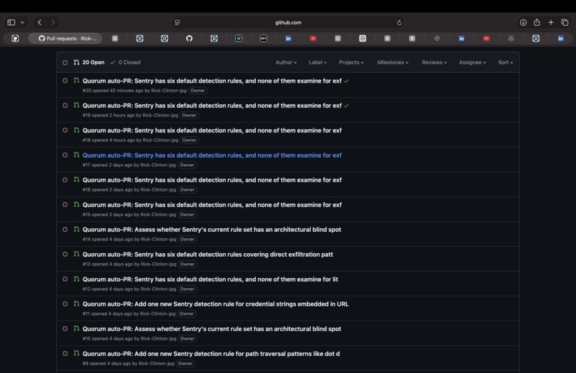Open the Assignee filter dropdown

pos(472,62)
